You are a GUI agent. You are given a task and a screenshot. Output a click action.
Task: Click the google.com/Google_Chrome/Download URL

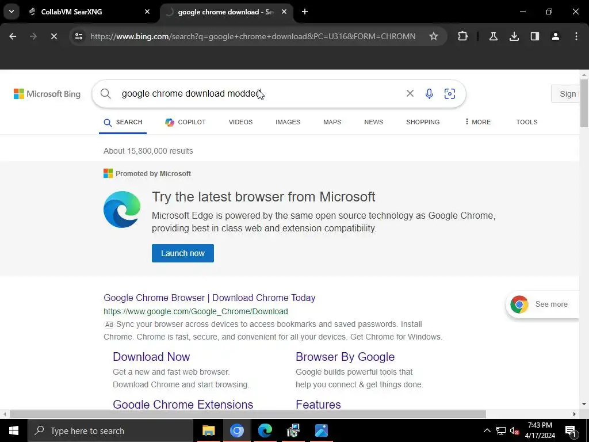point(196,311)
